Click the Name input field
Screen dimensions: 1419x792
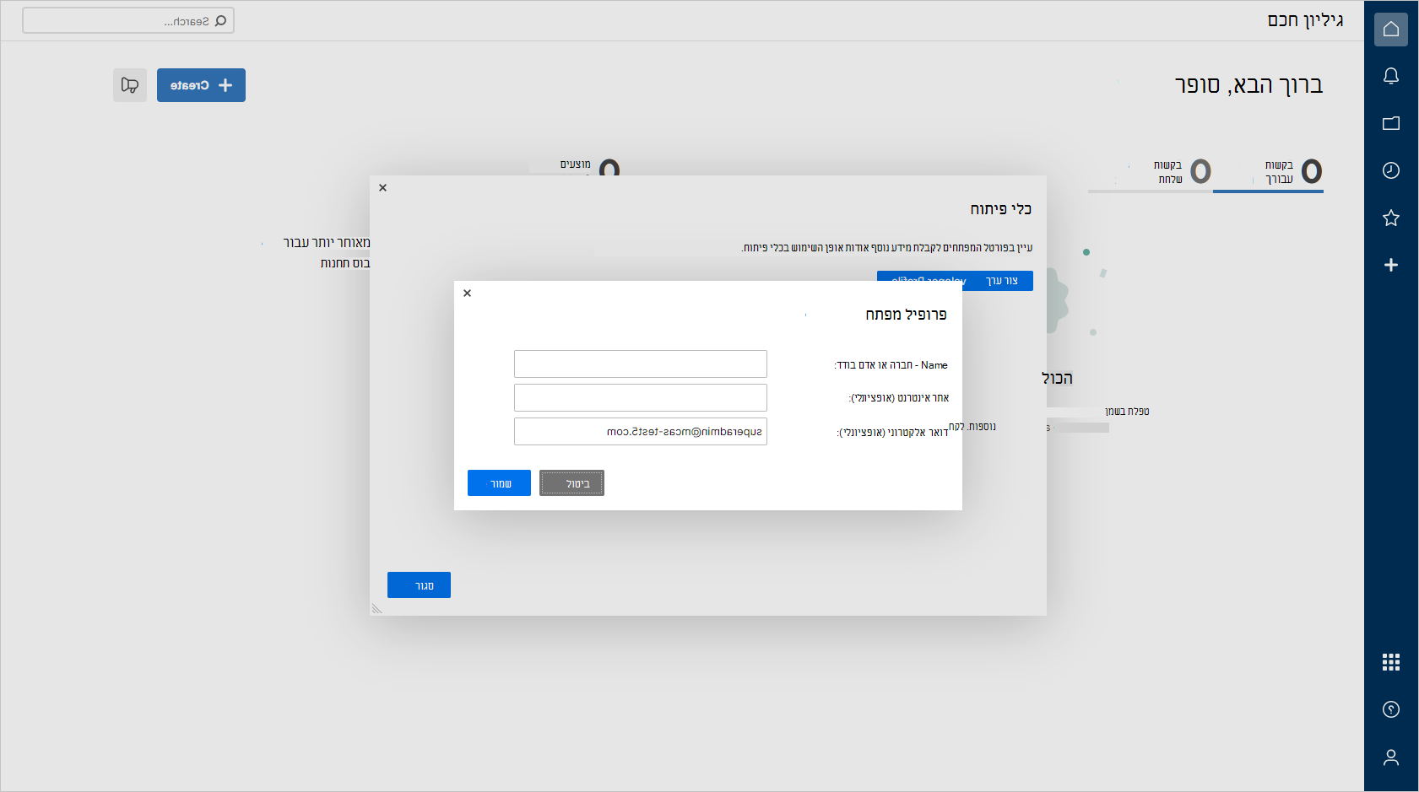[x=641, y=364]
